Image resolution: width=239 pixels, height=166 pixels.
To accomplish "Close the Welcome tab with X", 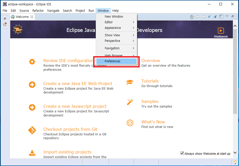I will tap(32, 17).
